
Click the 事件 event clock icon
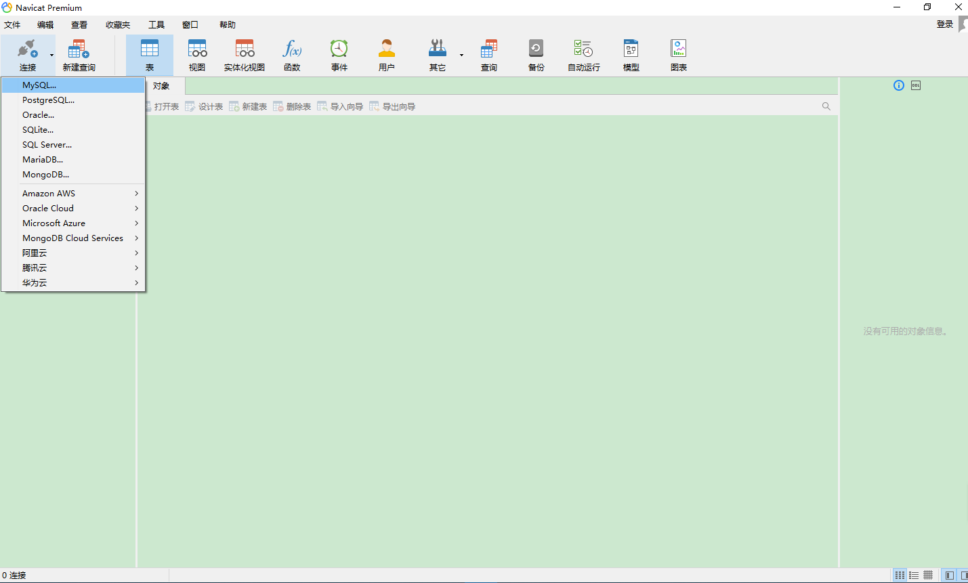(339, 49)
